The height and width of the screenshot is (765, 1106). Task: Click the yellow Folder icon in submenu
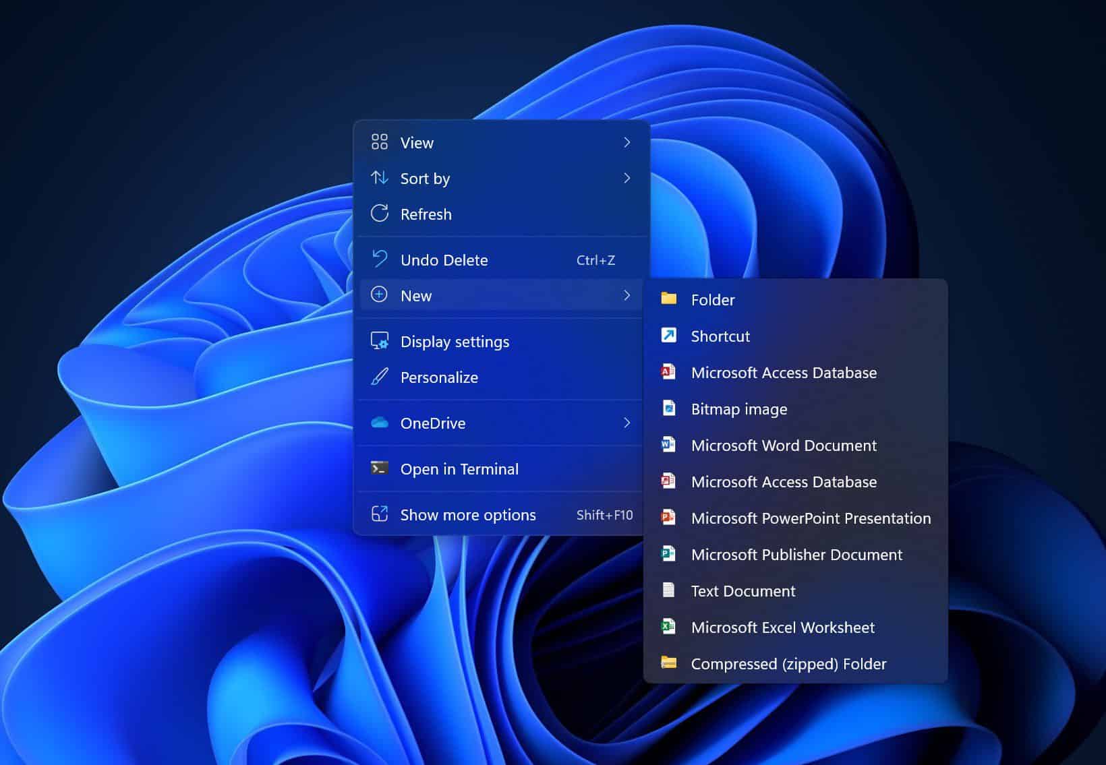point(668,299)
